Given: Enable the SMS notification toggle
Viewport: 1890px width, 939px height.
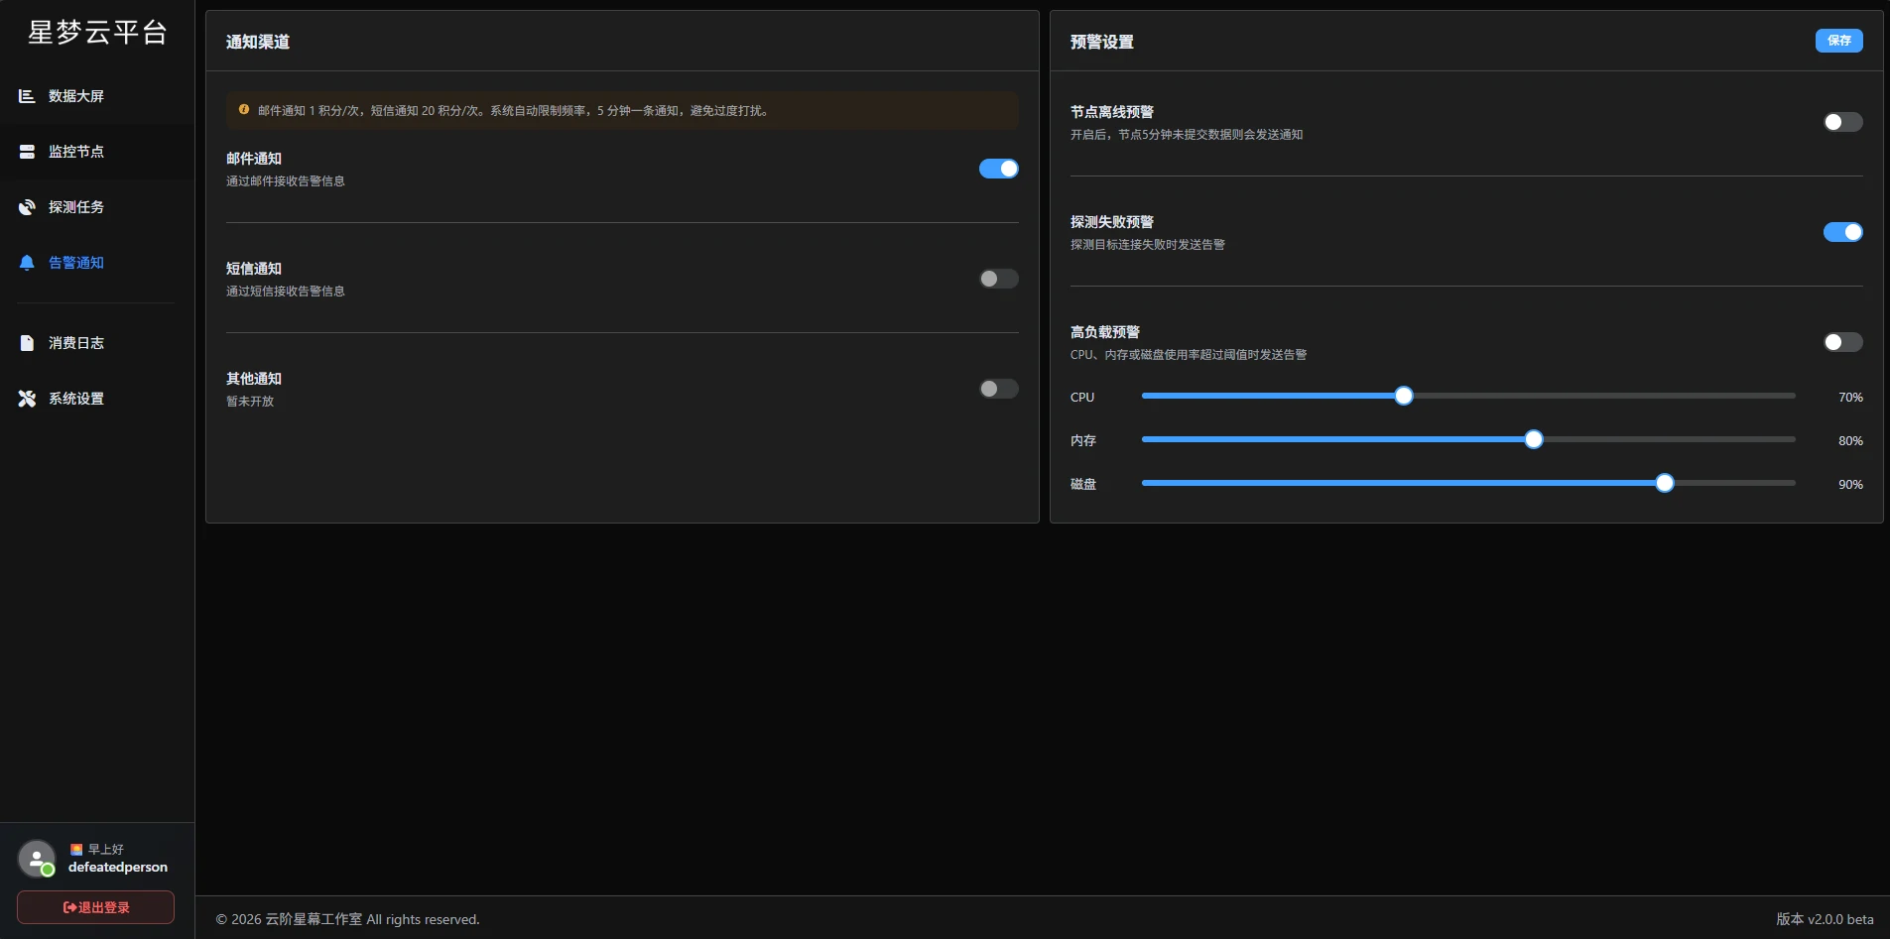Looking at the screenshot, I should 998,279.
